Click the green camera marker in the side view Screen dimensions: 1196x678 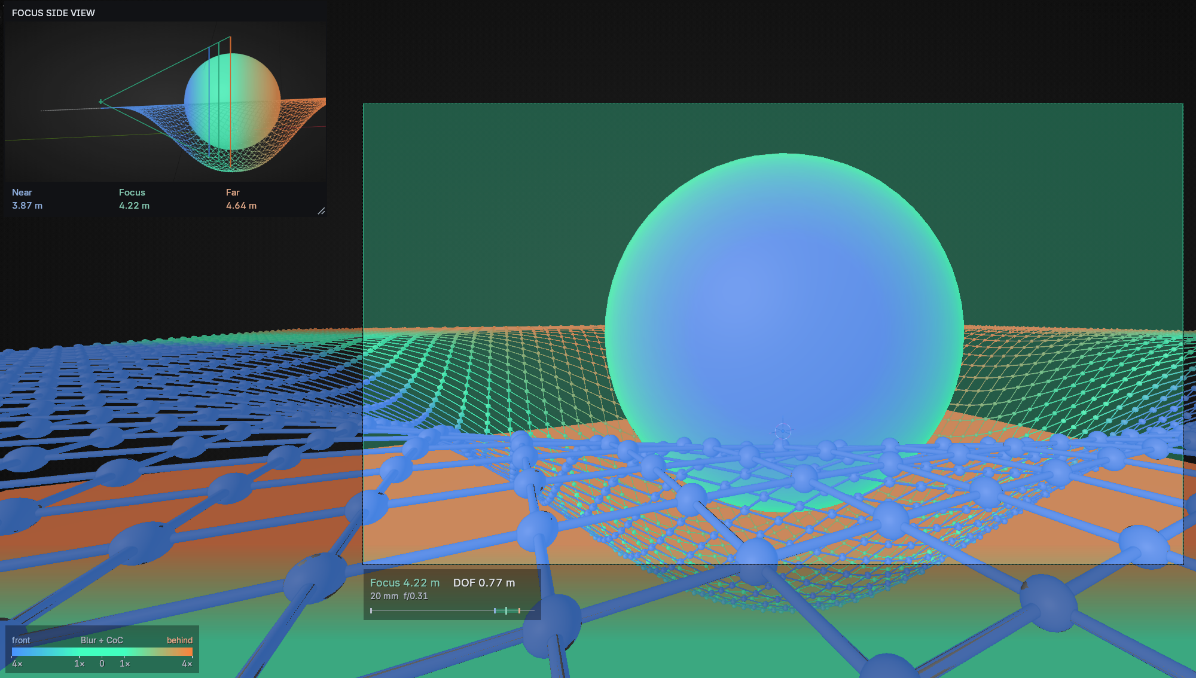[101, 102]
